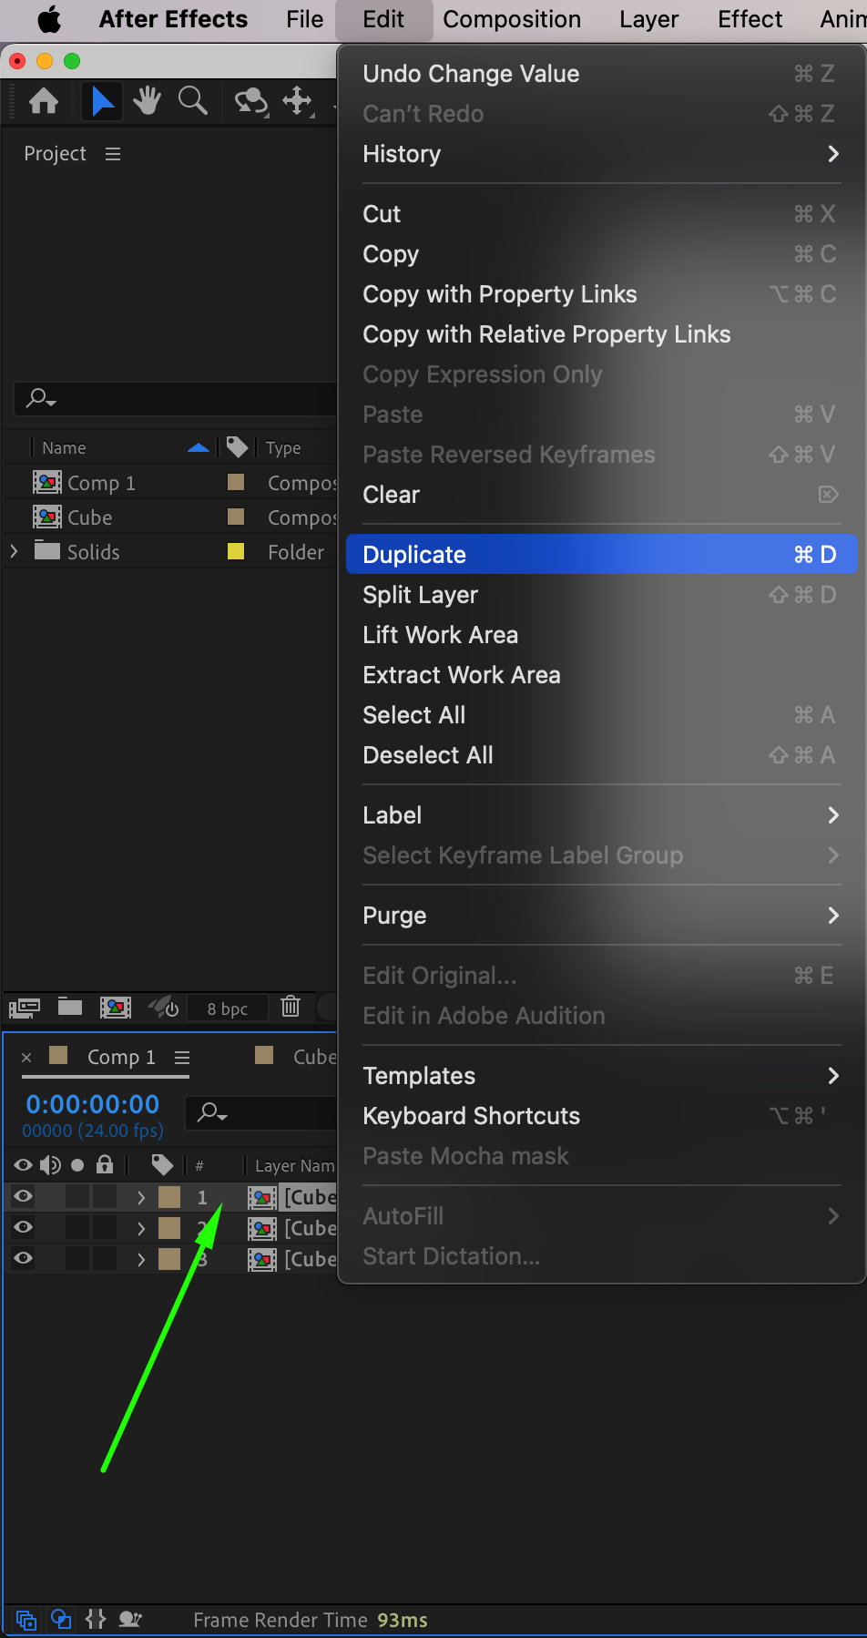Select the Orbit camera tool
The height and width of the screenshot is (1638, 867).
pos(250,101)
